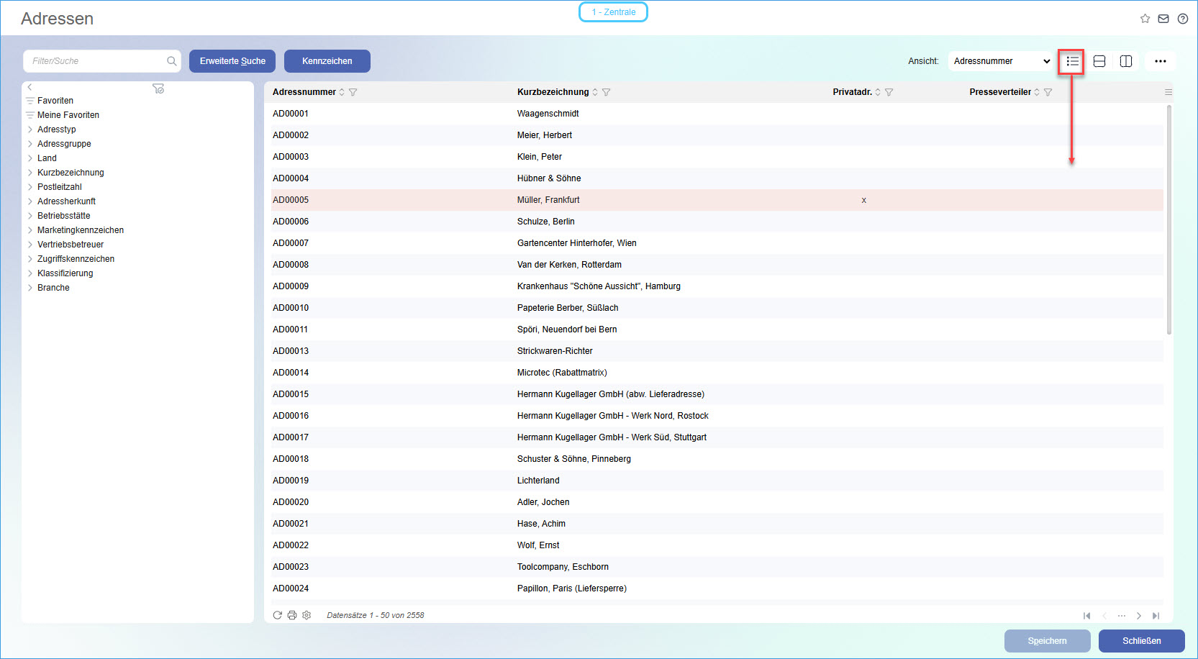
Task: Expand the Postleitzahl tree node
Action: coord(30,187)
